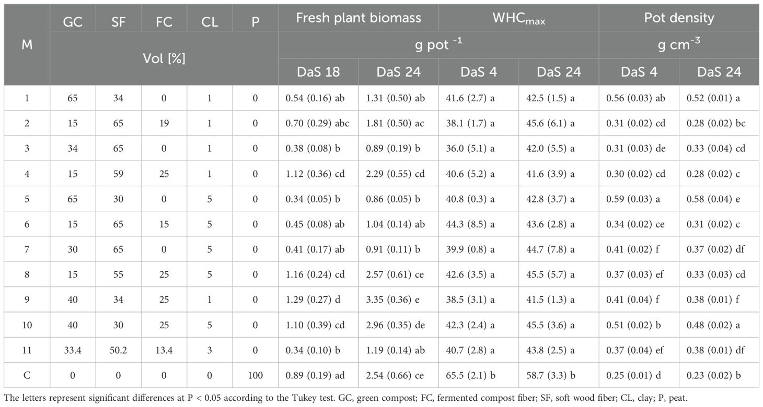
Task: Click the SF column header
Action: click(x=119, y=23)
